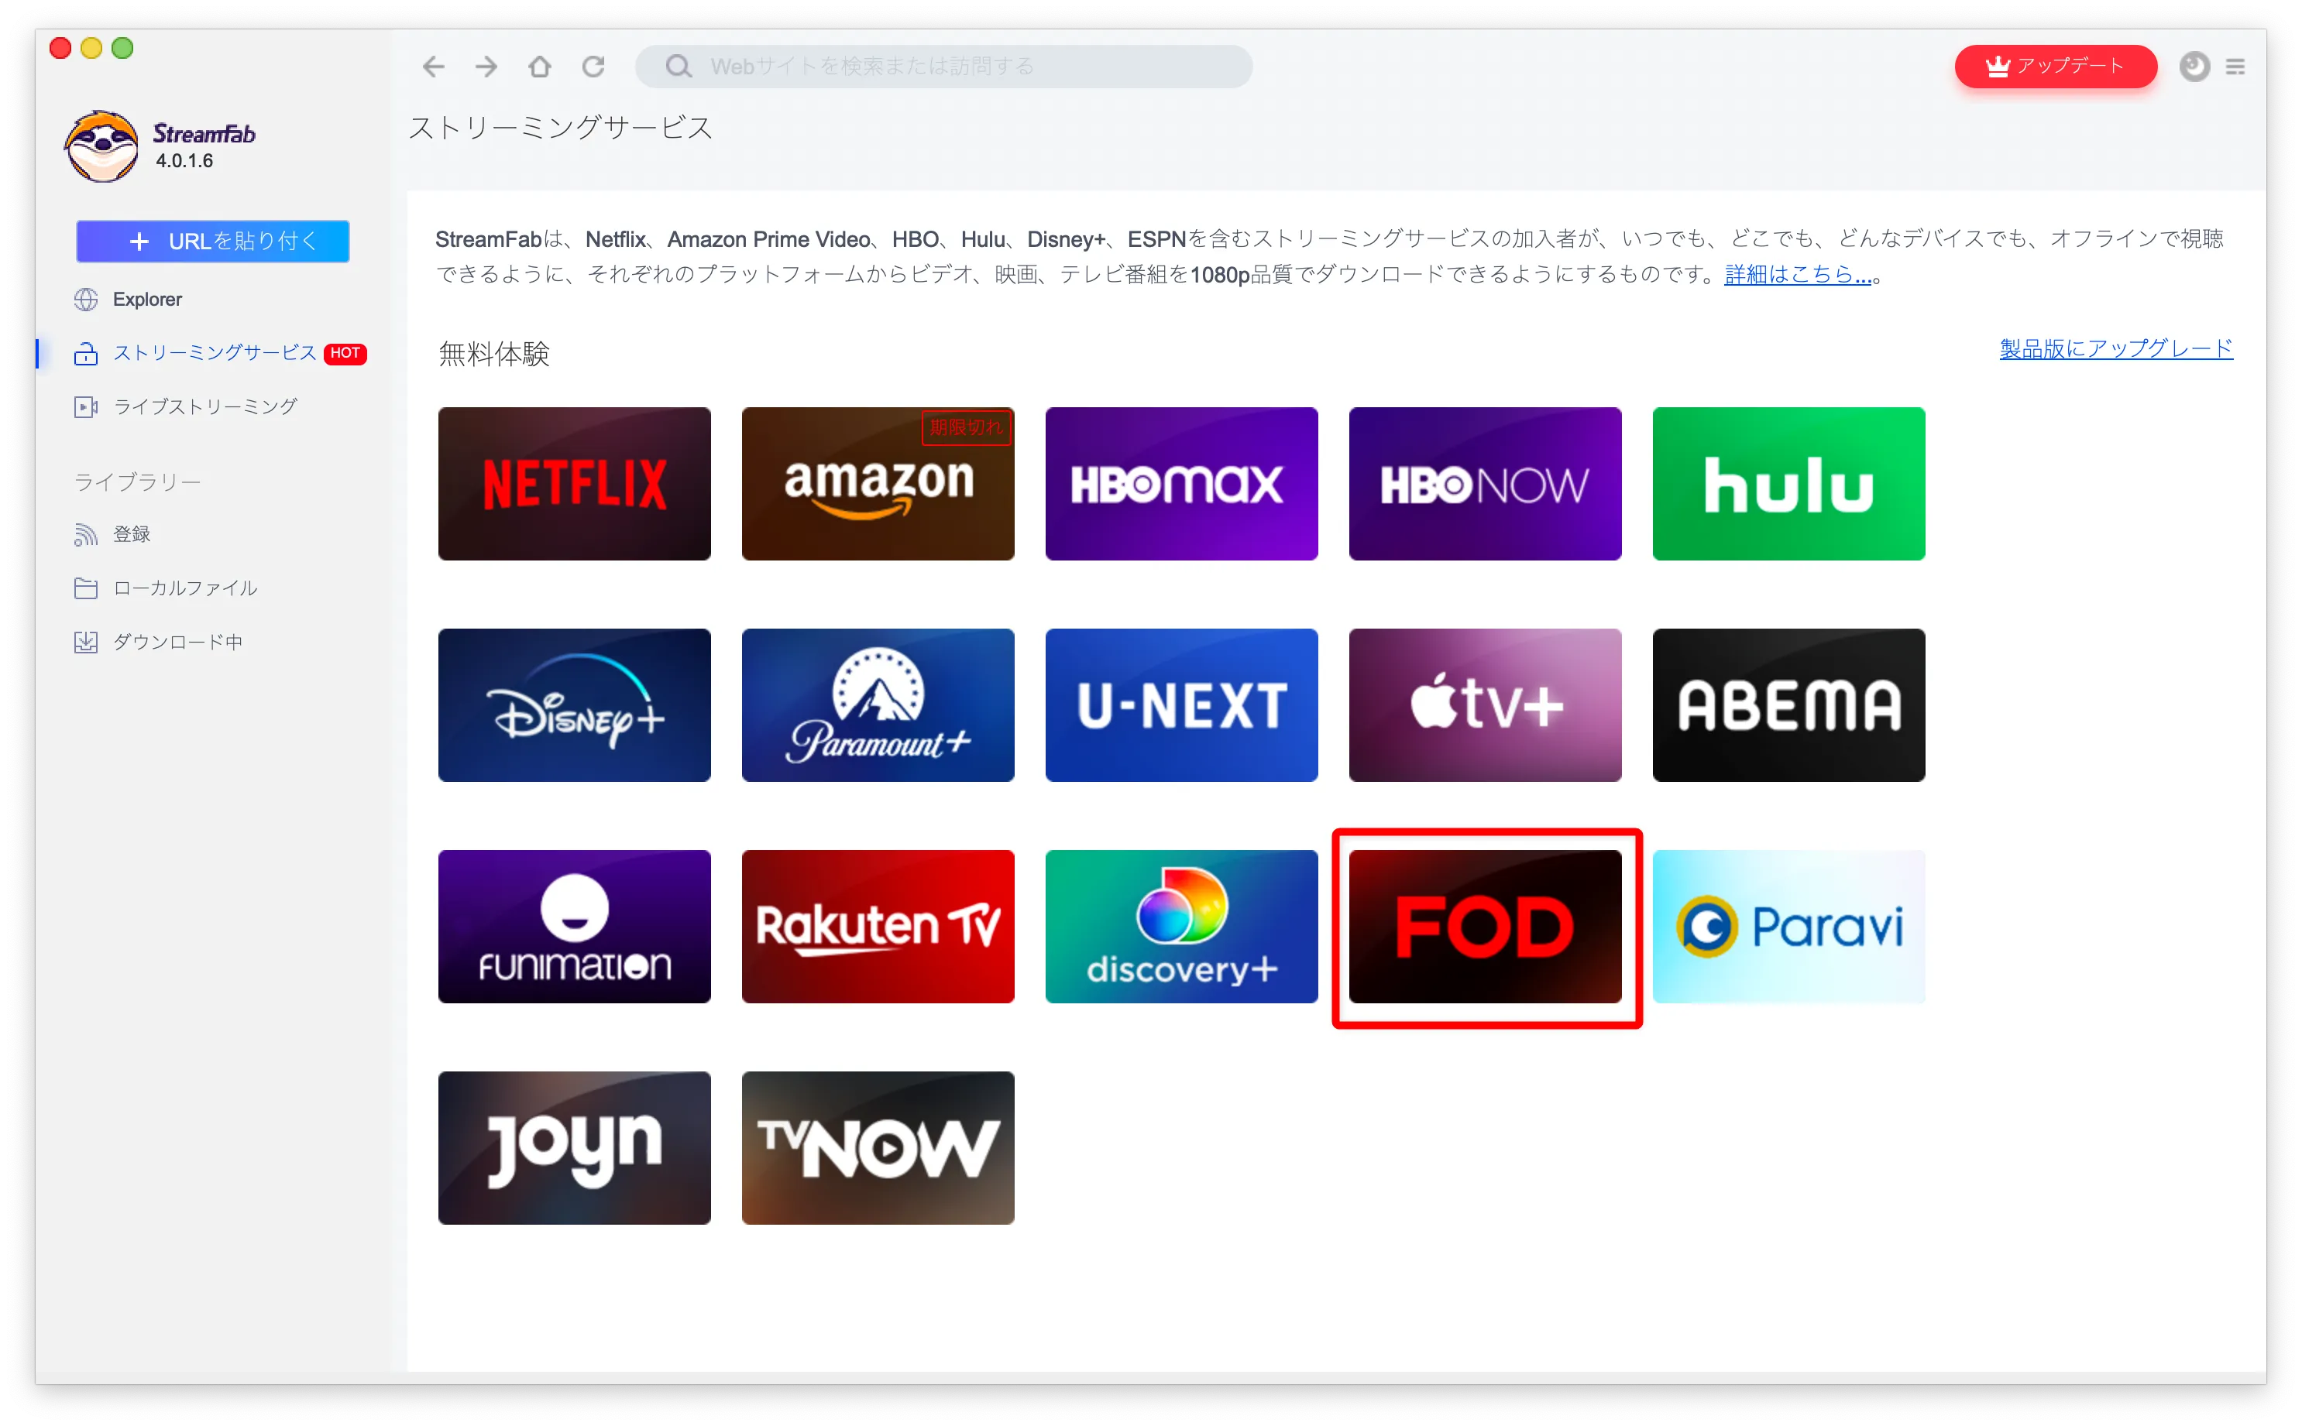Open the home page icon
2302x1426 pixels.
click(540, 66)
